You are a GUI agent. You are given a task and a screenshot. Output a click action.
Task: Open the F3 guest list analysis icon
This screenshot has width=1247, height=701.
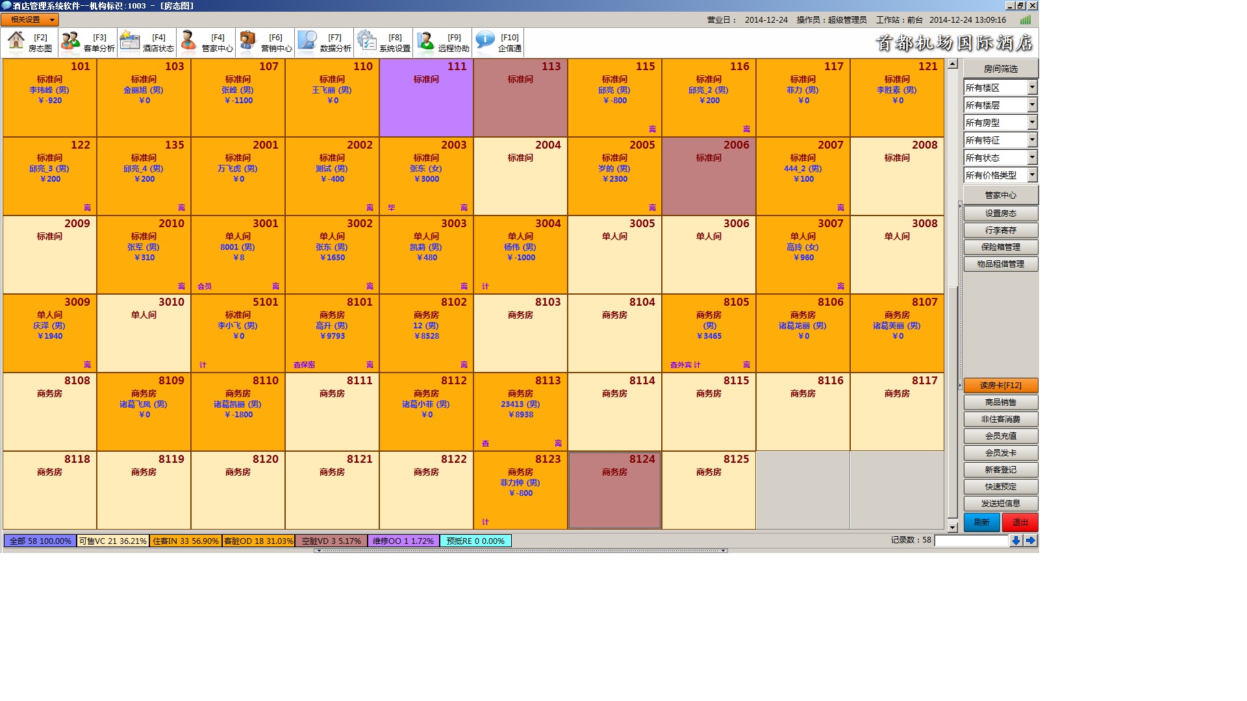(x=70, y=42)
